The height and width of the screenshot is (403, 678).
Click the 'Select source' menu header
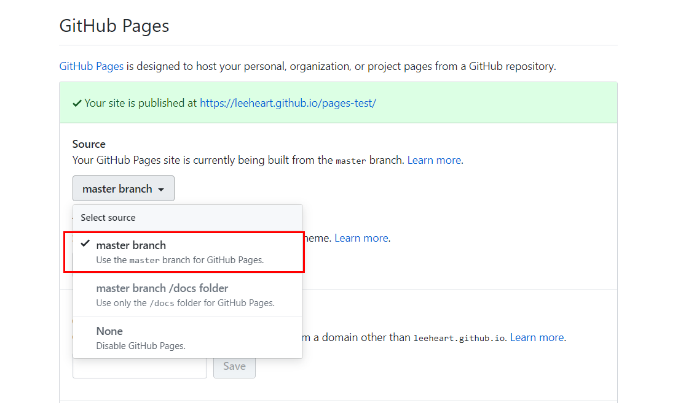tap(108, 218)
